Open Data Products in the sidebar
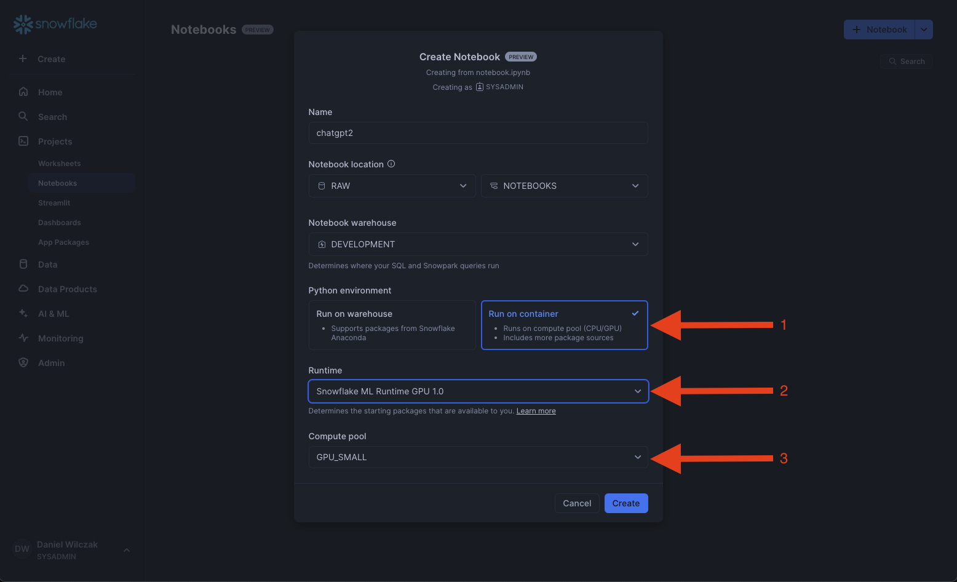 (x=68, y=289)
